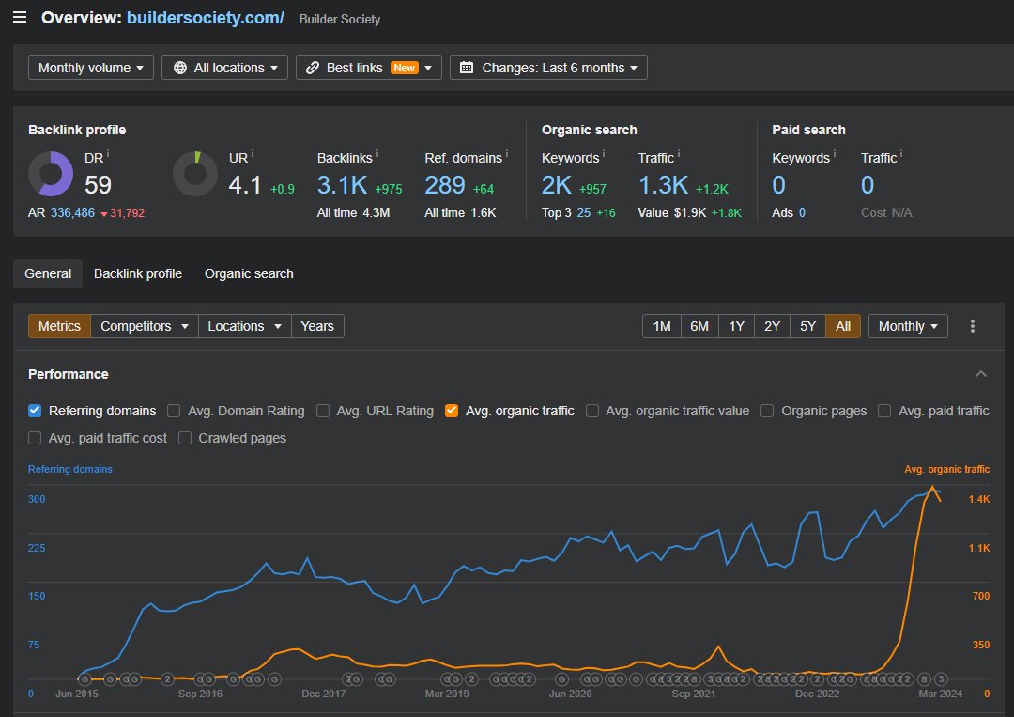
Task: Click the UR info icon
Action: pyautogui.click(x=253, y=154)
